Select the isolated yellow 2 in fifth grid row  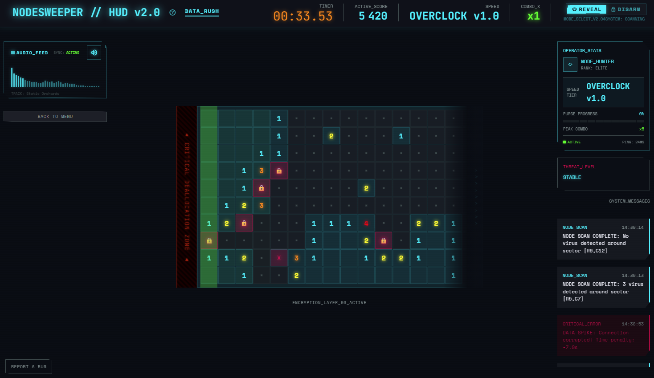pos(366,188)
